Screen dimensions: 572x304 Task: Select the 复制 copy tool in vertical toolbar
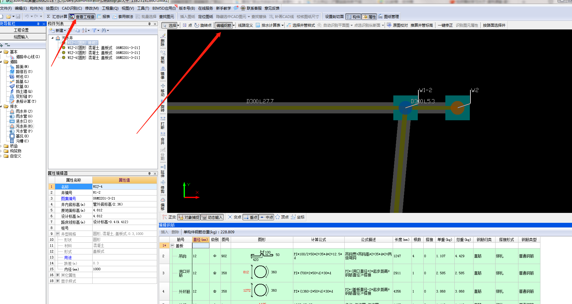(x=163, y=57)
